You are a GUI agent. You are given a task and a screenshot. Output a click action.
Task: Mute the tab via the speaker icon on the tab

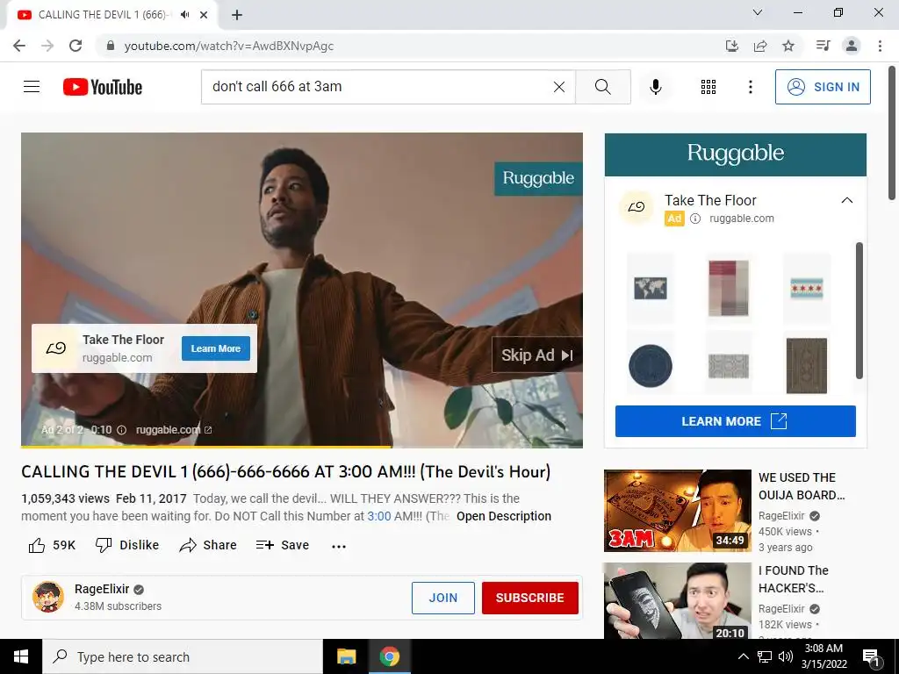[184, 15]
